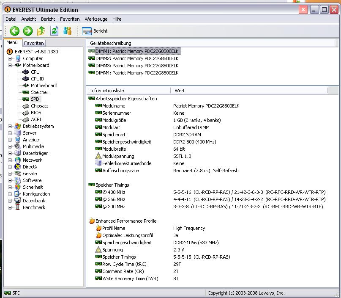Open the Bericht menu in the menu bar
341x298 pixels.
pos(48,19)
